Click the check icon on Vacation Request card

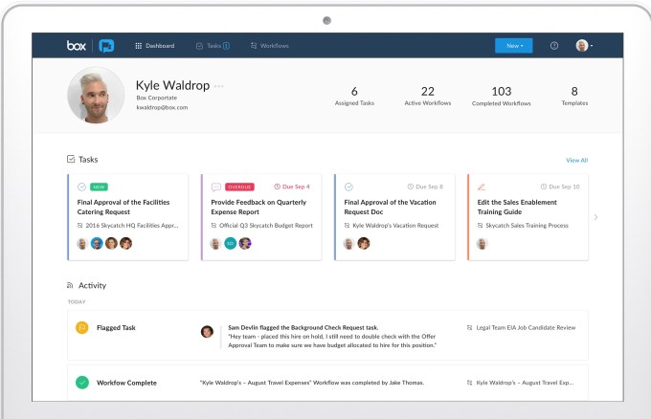[x=348, y=187]
